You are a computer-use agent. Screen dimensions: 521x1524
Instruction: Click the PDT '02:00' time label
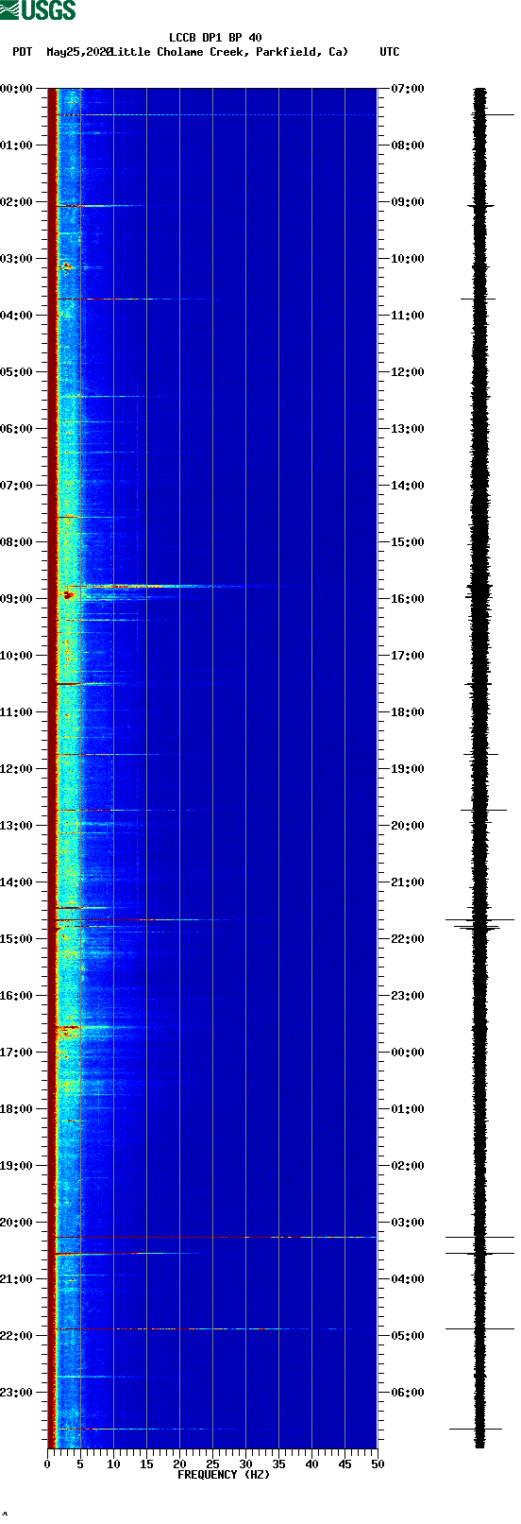tap(17, 202)
